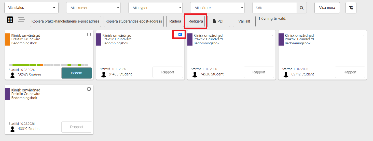Click purple status strip on student 40019 card

coord(8,94)
